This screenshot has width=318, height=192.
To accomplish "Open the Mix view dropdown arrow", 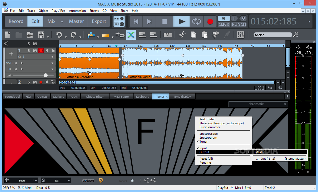I will click(x=62, y=22).
